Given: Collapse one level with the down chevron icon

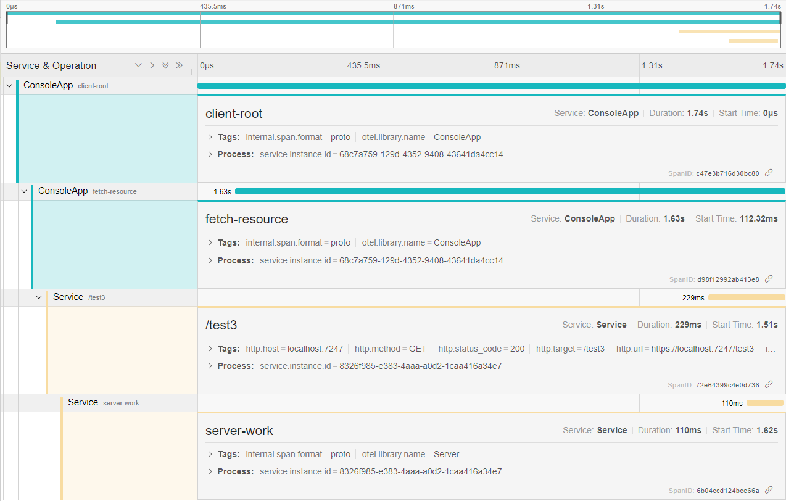Looking at the screenshot, I should click(x=138, y=65).
